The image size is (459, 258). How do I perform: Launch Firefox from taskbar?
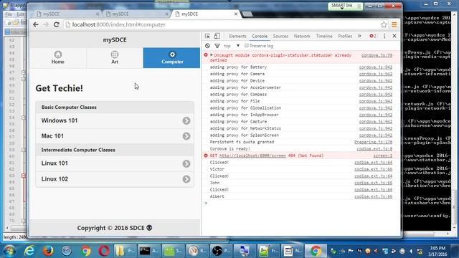pos(48,251)
